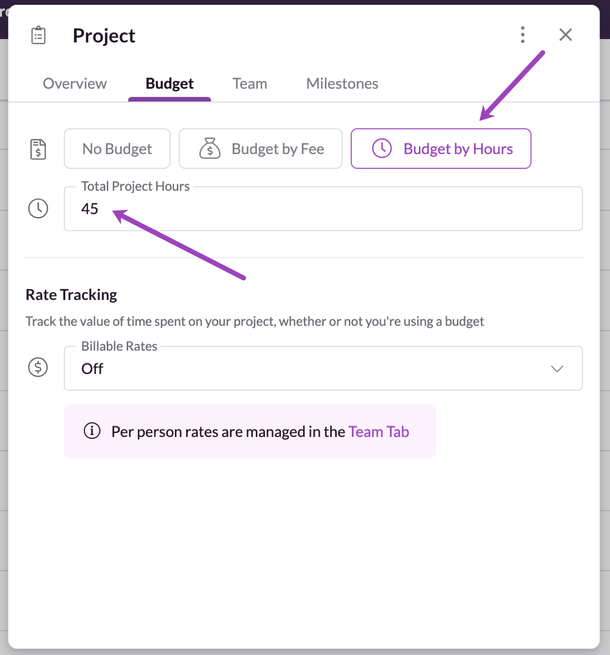The width and height of the screenshot is (610, 655).
Task: Select the No Budget option
Action: 117,148
